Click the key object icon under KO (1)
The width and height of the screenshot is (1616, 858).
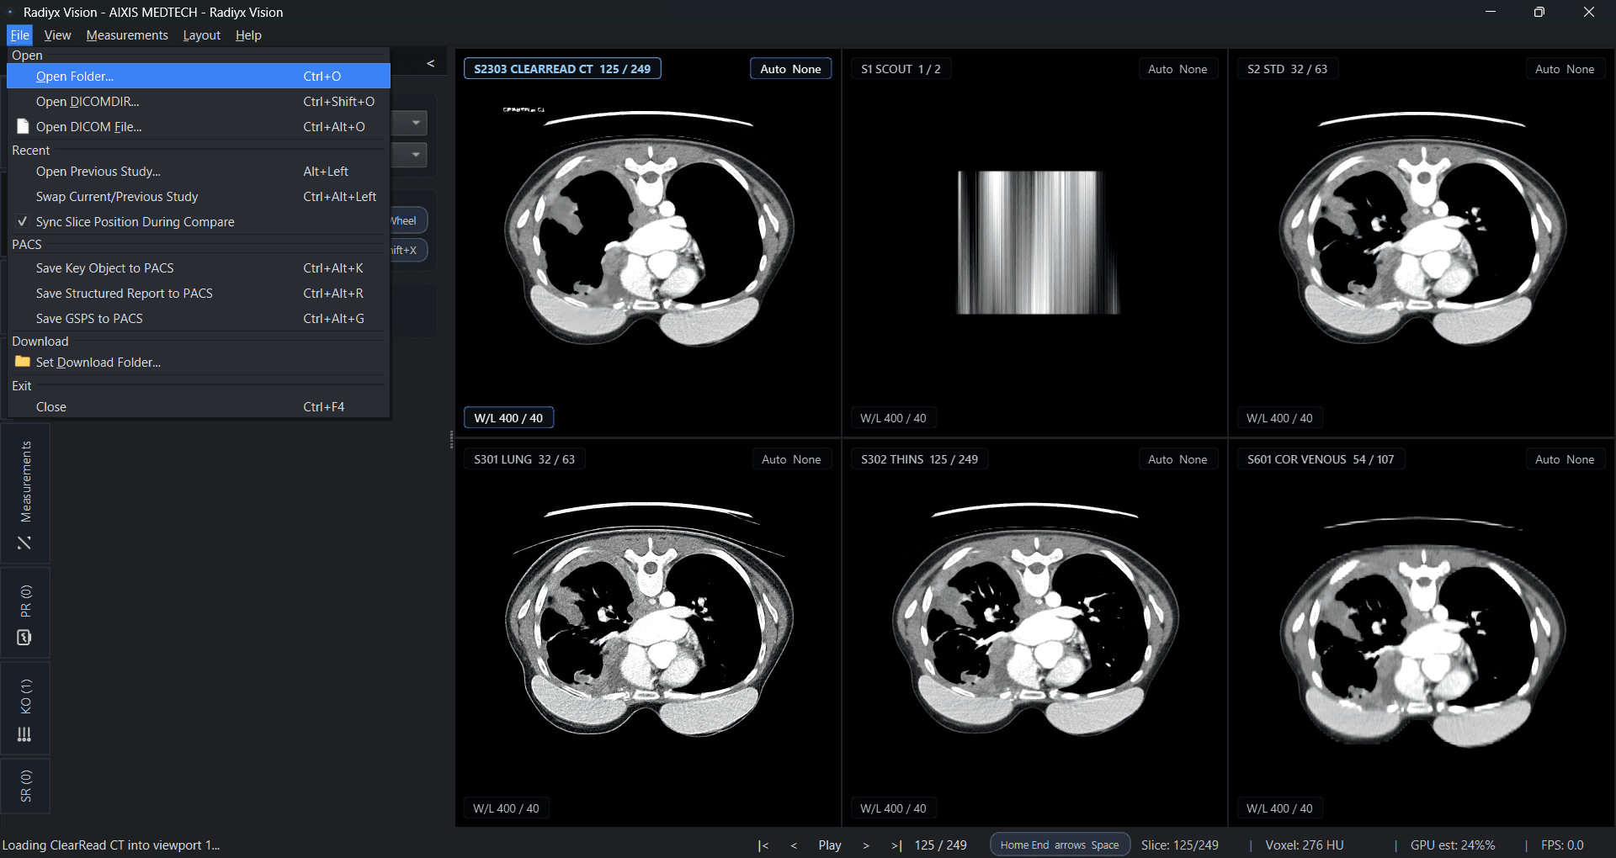[24, 734]
